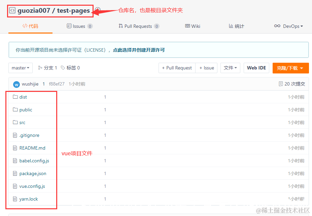Switch to the Pull Requests tab
This screenshot has height=216, width=312.
[139, 26]
